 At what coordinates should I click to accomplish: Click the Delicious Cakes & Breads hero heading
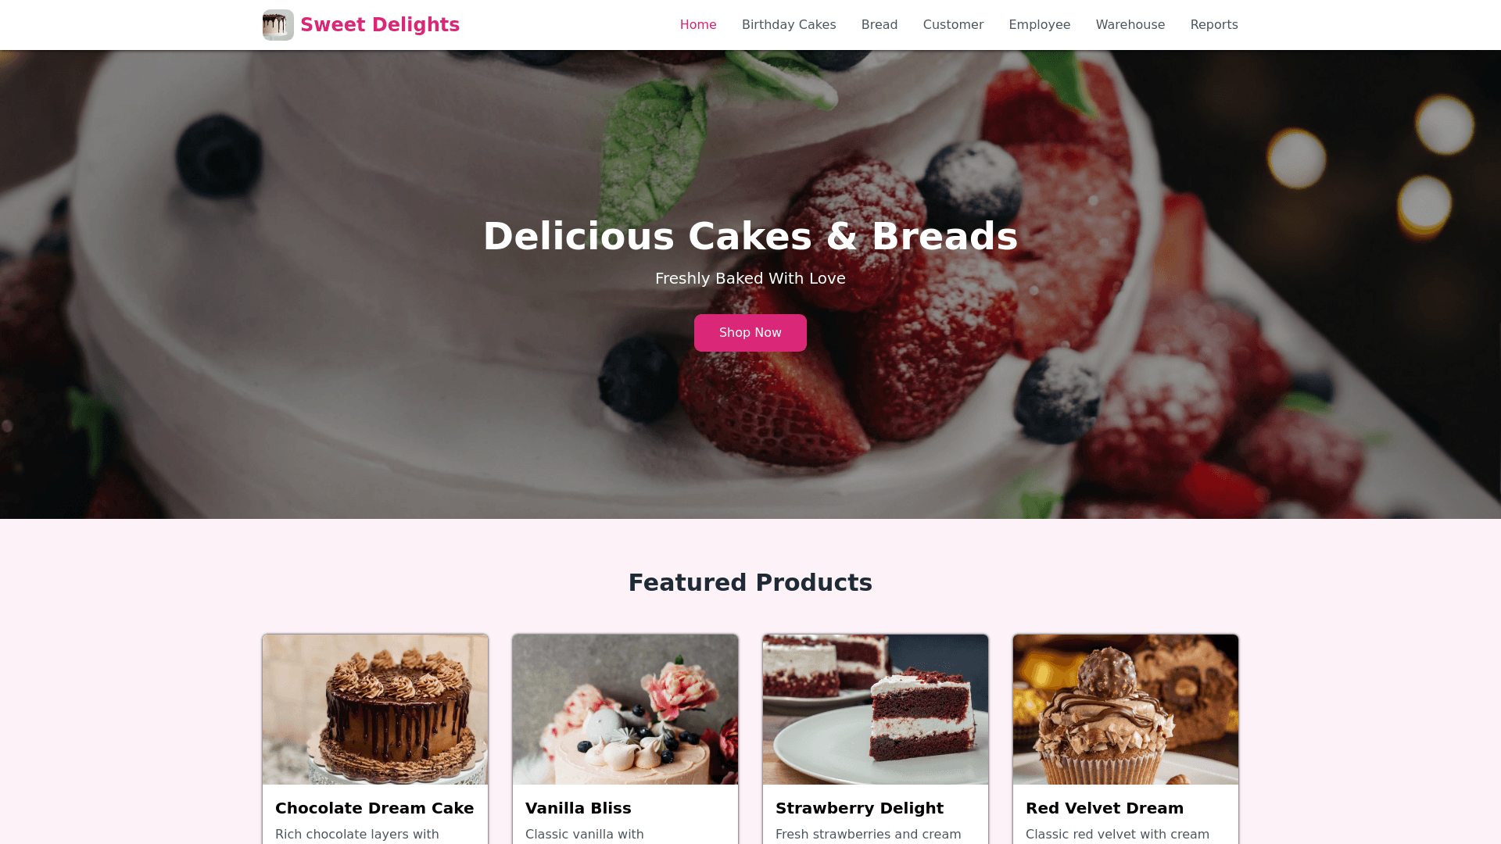pos(750,236)
